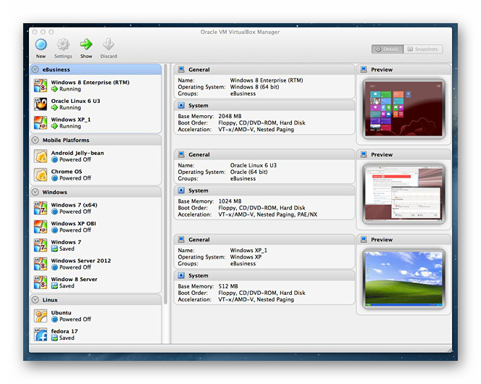The height and width of the screenshot is (384, 481).
Task: Collapse the Windows group
Action: pyautogui.click(x=35, y=192)
